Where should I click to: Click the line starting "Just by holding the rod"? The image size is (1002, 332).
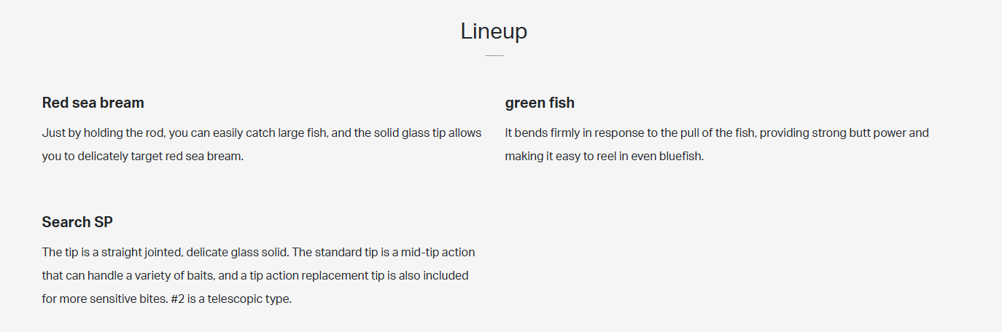(x=262, y=133)
